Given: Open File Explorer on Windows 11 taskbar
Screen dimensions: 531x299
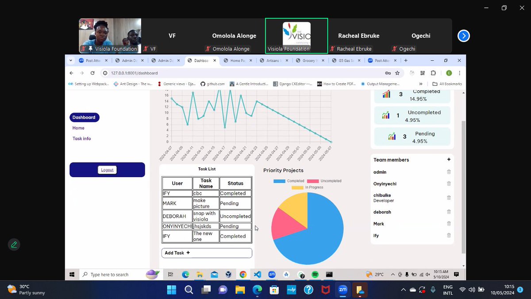Looking at the screenshot, I should point(240,290).
